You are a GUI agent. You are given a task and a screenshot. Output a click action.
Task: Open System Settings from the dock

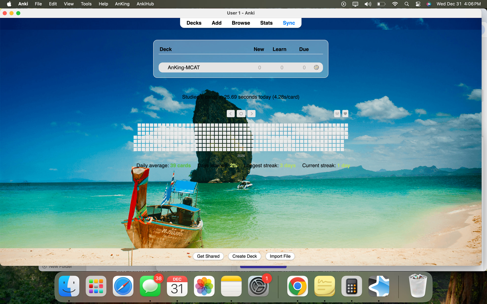click(x=258, y=286)
